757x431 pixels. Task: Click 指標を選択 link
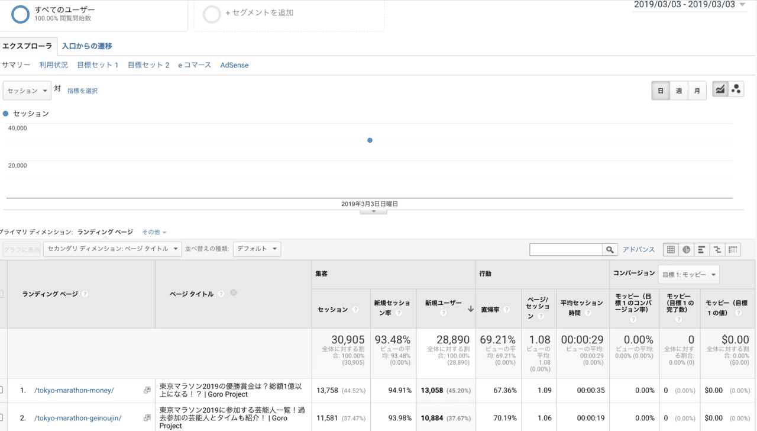[x=82, y=91]
